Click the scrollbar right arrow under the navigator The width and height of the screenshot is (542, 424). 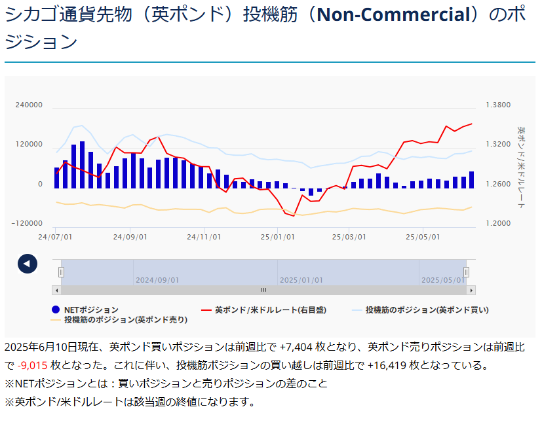click(x=471, y=290)
